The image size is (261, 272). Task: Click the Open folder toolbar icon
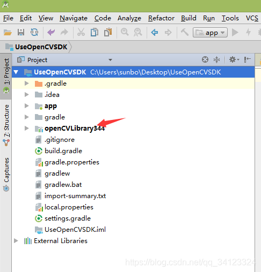click(8, 33)
